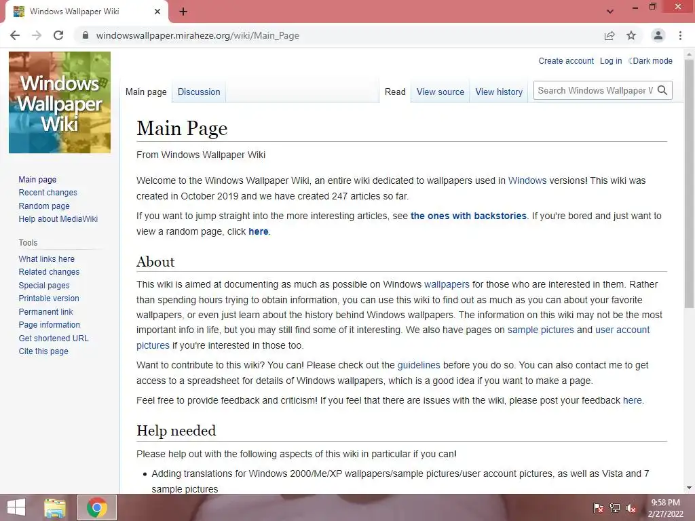Screen dimensions: 695x521
Task: Click the Chrome taskbar icon
Action: pyautogui.click(x=97, y=507)
